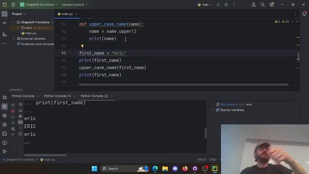Image resolution: width=309 pixels, height=174 pixels.
Task: Toggle scroll to end of console
Action: click(20, 111)
